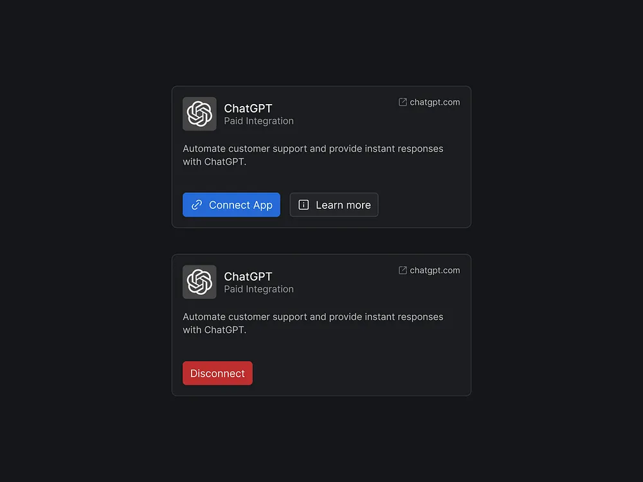The width and height of the screenshot is (643, 482).
Task: Click the Connect App button
Action: pos(231,204)
